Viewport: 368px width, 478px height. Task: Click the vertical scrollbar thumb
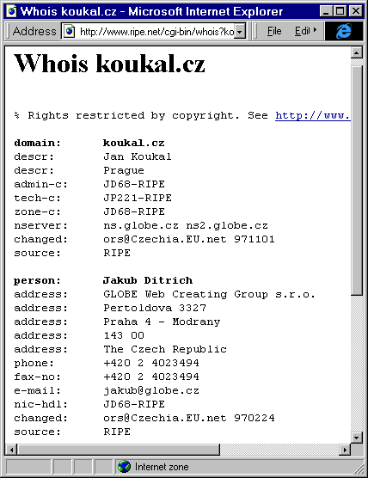point(357,181)
